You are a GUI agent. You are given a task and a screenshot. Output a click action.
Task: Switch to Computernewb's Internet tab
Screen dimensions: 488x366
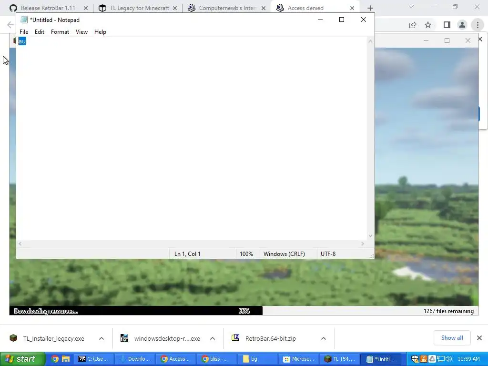pos(227,8)
